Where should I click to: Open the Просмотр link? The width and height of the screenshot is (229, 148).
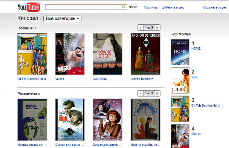tap(151, 7)
